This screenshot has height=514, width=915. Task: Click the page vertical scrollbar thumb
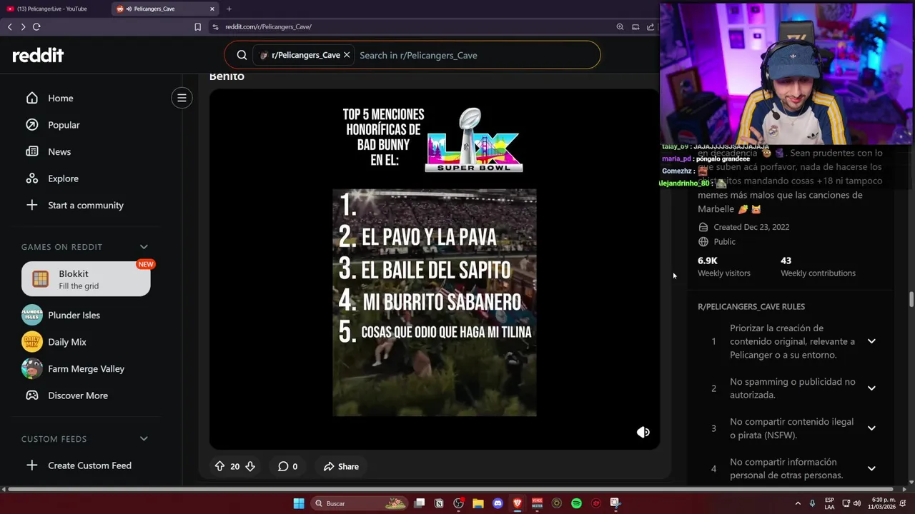pyautogui.click(x=911, y=299)
